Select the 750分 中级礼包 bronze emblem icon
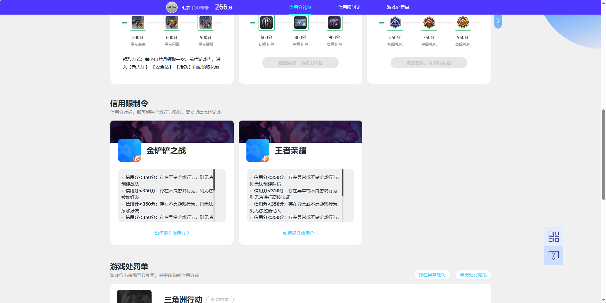This screenshot has width=606, height=303. click(429, 23)
